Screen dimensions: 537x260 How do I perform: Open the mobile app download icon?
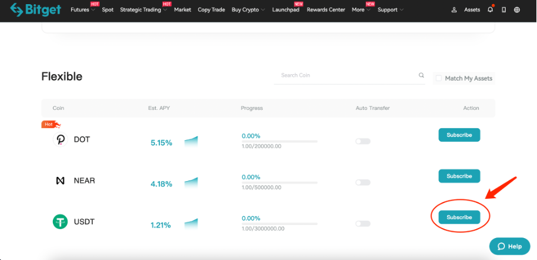tap(504, 10)
